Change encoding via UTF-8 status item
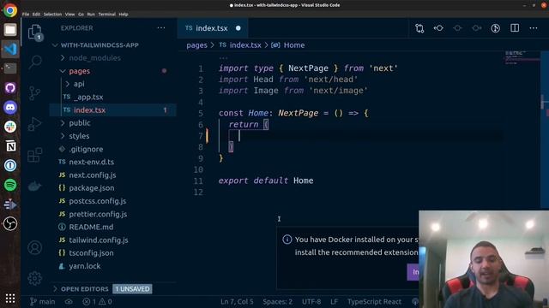 coord(311,301)
